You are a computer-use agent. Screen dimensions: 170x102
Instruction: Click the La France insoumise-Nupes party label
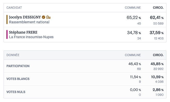point(31,37)
